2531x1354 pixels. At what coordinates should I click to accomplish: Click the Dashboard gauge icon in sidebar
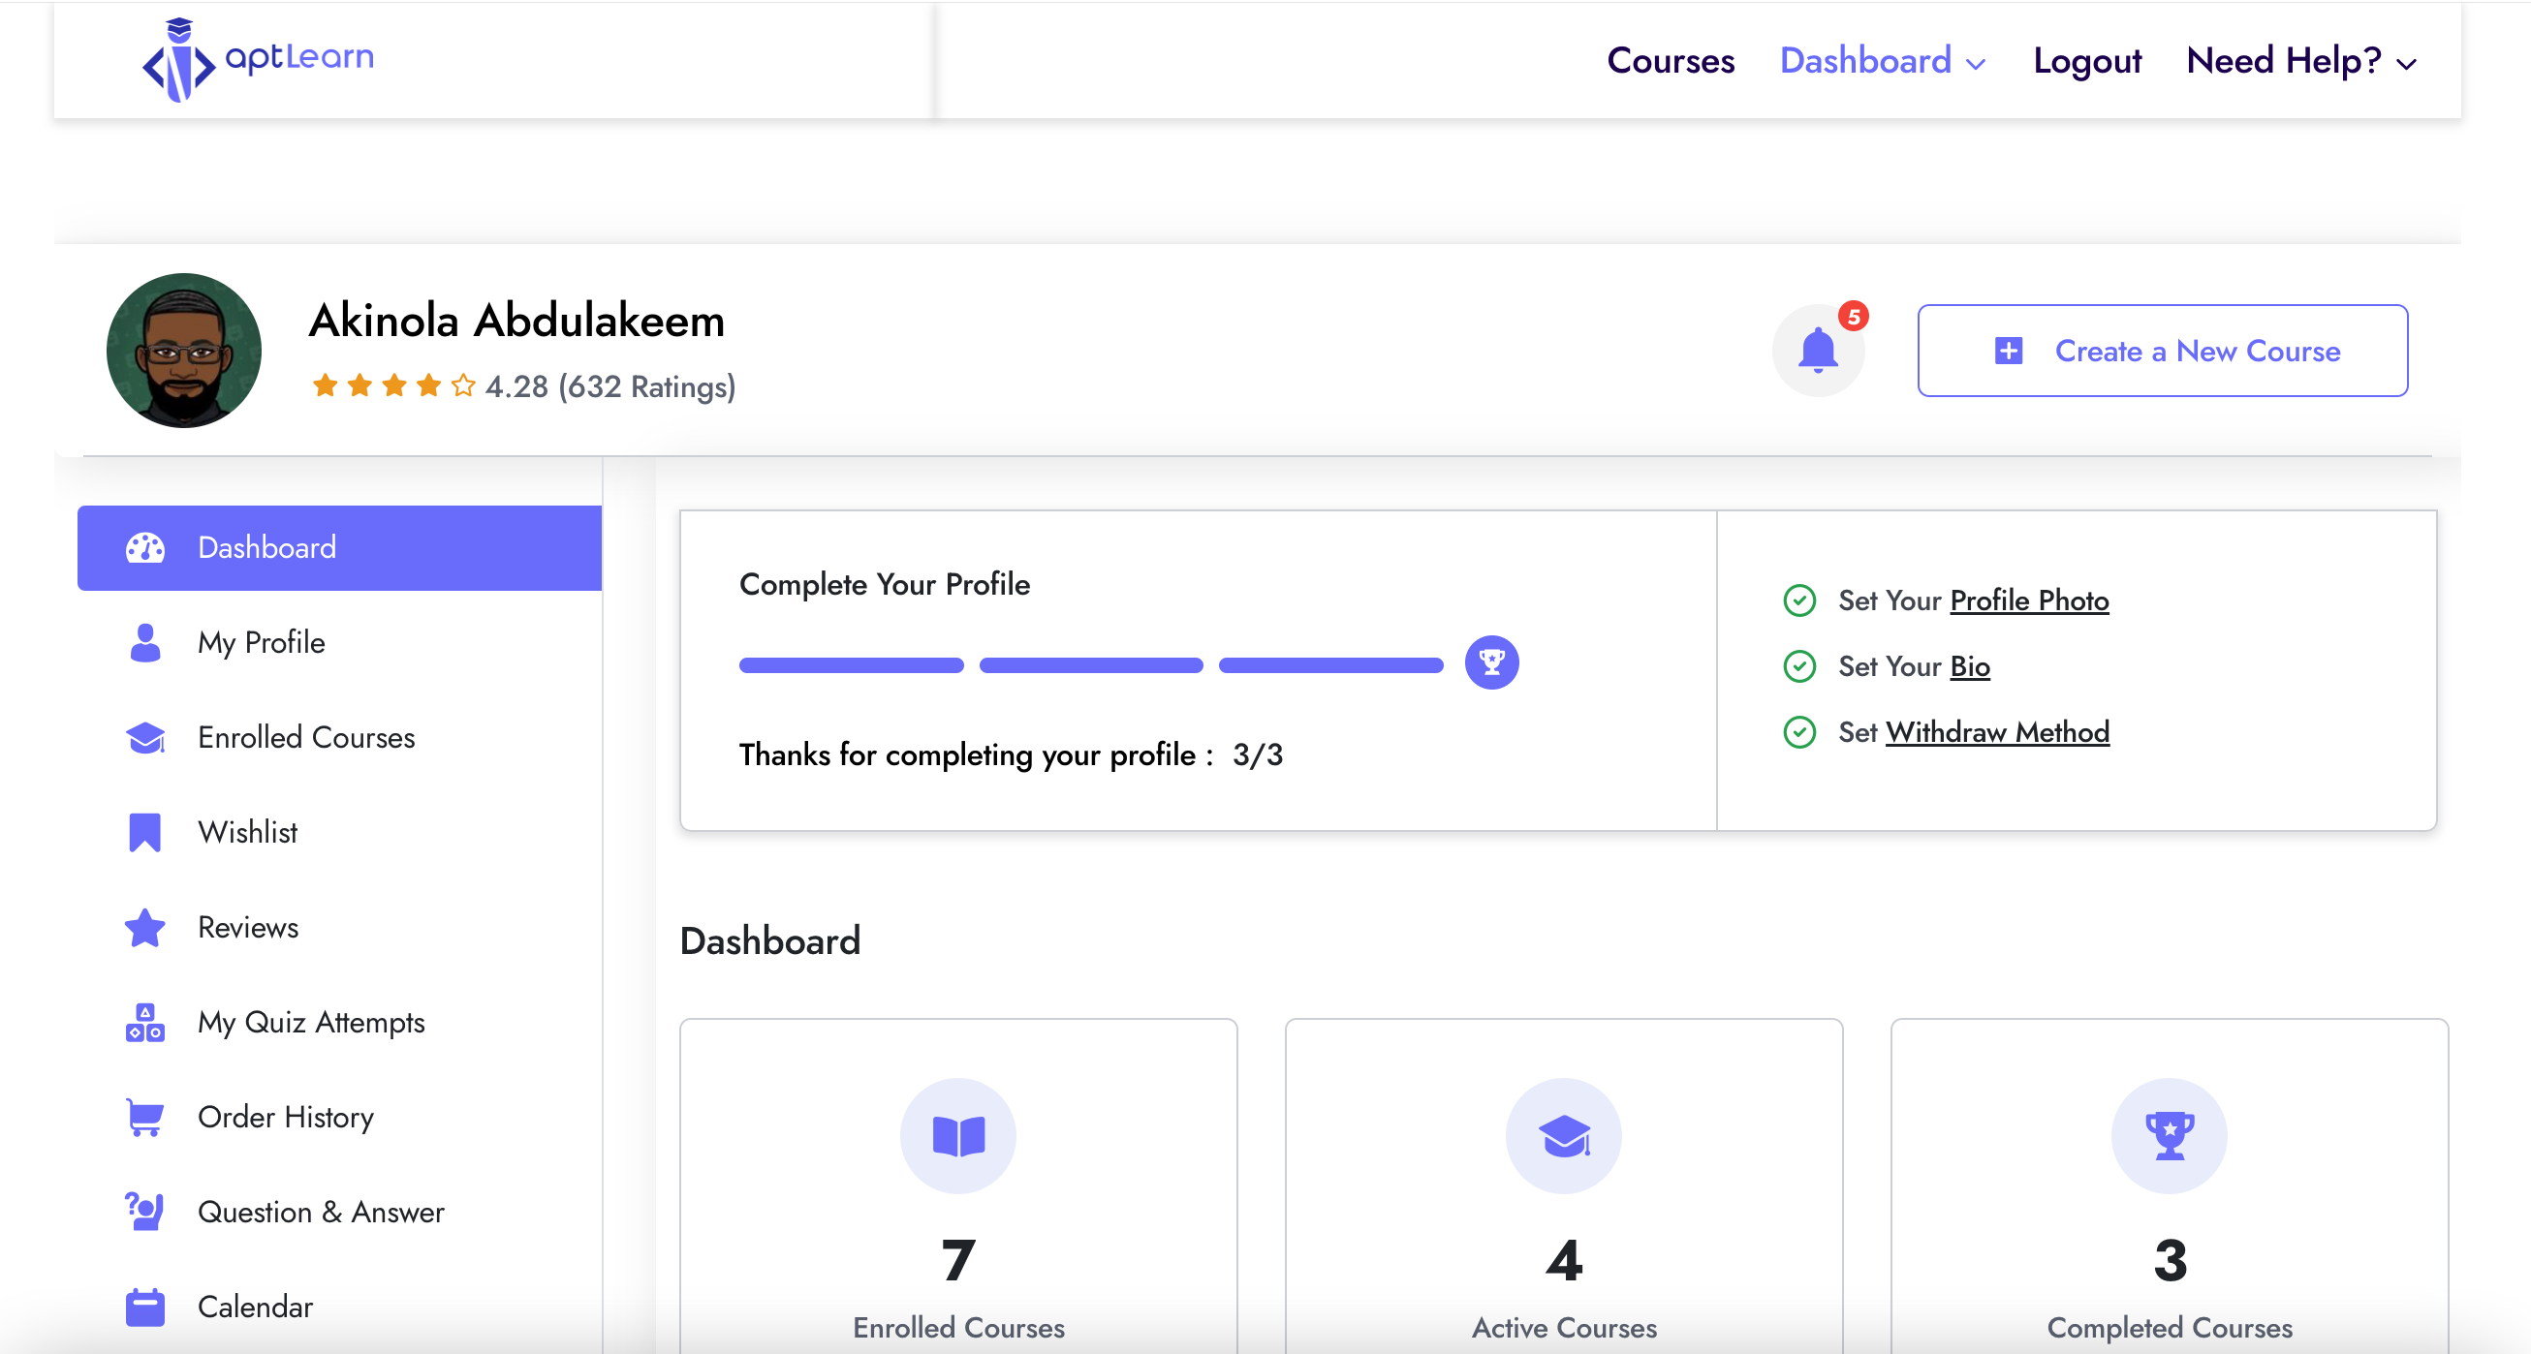click(144, 548)
